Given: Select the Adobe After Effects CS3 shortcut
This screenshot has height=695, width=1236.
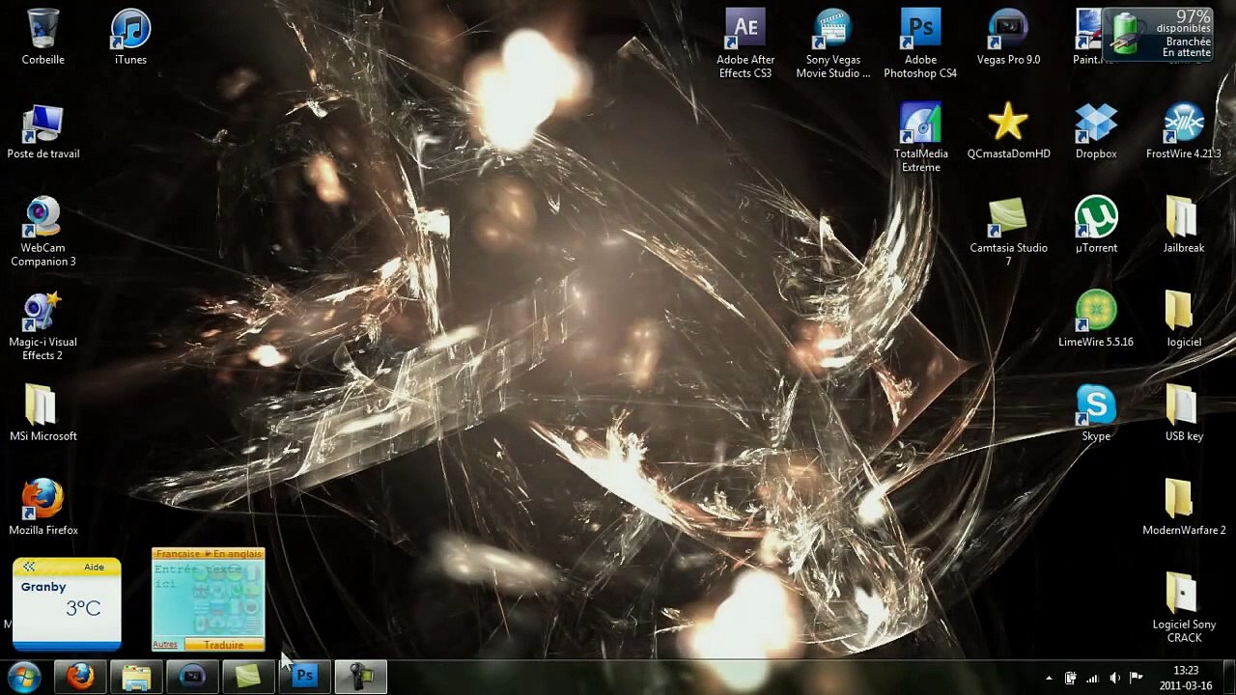Looking at the screenshot, I should tap(744, 43).
